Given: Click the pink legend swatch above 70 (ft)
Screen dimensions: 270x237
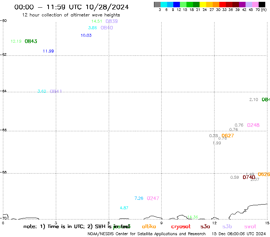Looking at the screenshot, I should [255, 4].
